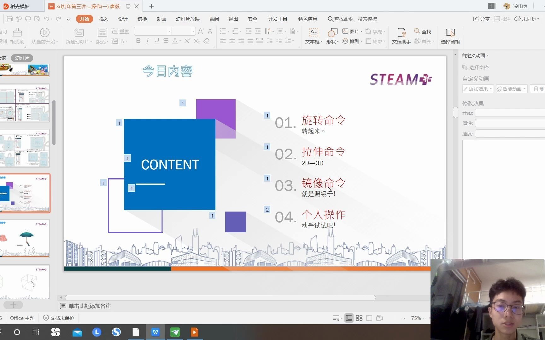
Task: Click the 查找 (Find) tool
Action: tap(423, 31)
